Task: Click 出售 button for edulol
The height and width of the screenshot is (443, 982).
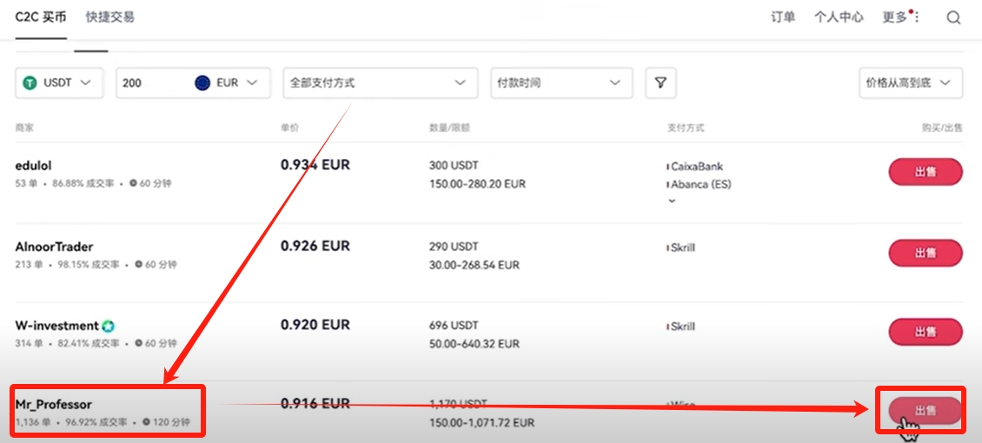Action: (x=925, y=172)
